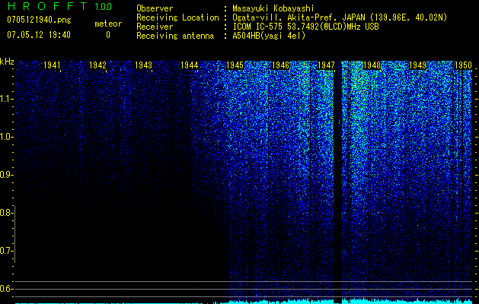
Task: Click the 0.8 kHz axis label
Action: click(x=6, y=213)
